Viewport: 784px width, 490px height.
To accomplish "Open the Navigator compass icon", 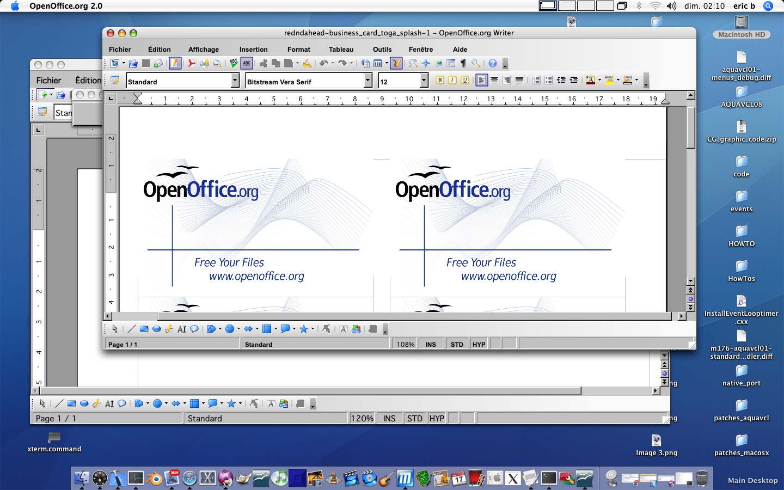I will [426, 63].
